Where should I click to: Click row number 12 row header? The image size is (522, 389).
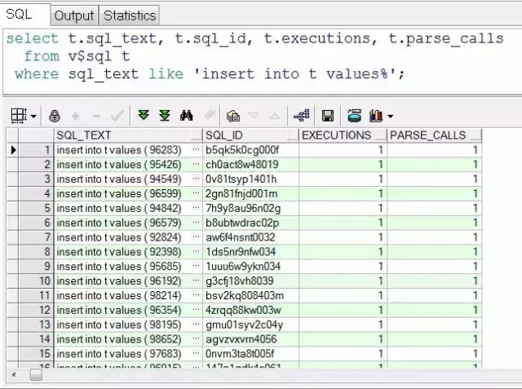tap(36, 310)
